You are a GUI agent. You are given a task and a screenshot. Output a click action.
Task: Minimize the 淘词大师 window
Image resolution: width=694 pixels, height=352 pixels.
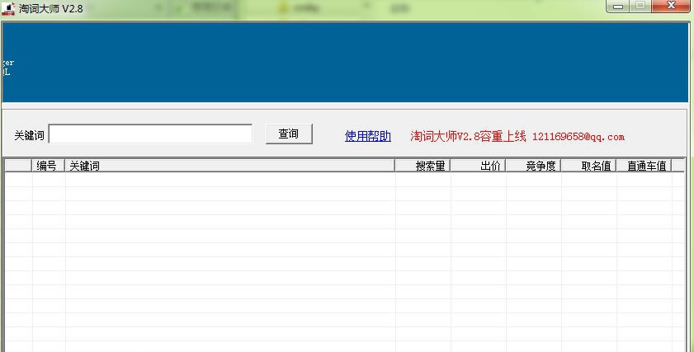618,7
